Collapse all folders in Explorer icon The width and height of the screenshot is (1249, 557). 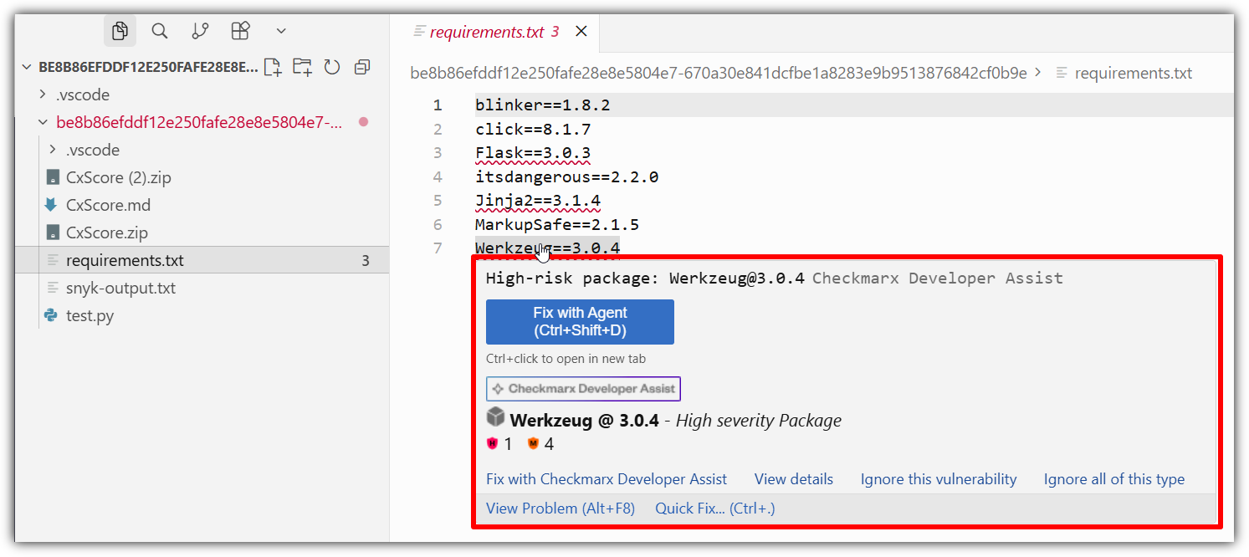click(362, 67)
